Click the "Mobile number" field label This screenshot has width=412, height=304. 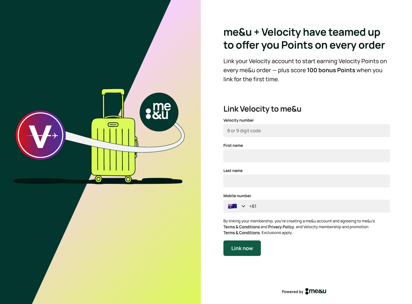(x=237, y=196)
